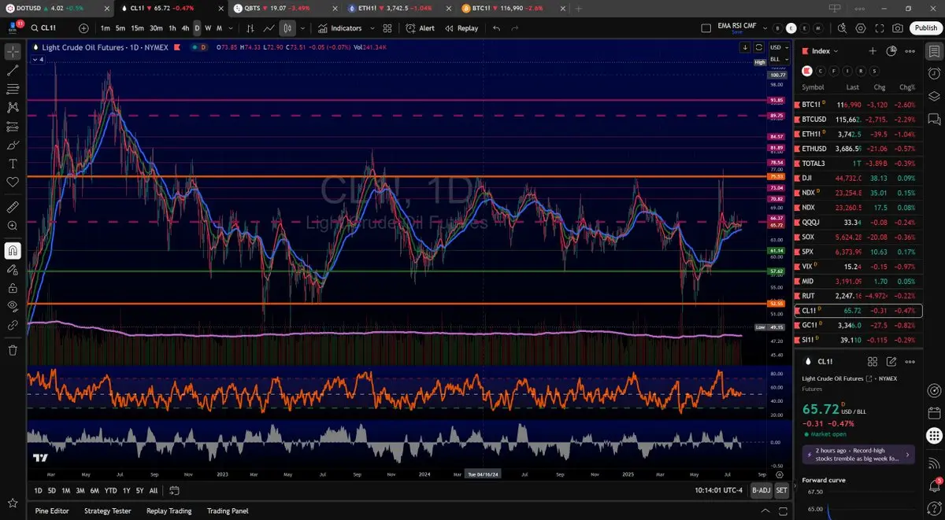This screenshot has height=520, width=945.
Task: Open the chart patterns tool group
Action: coord(13,108)
